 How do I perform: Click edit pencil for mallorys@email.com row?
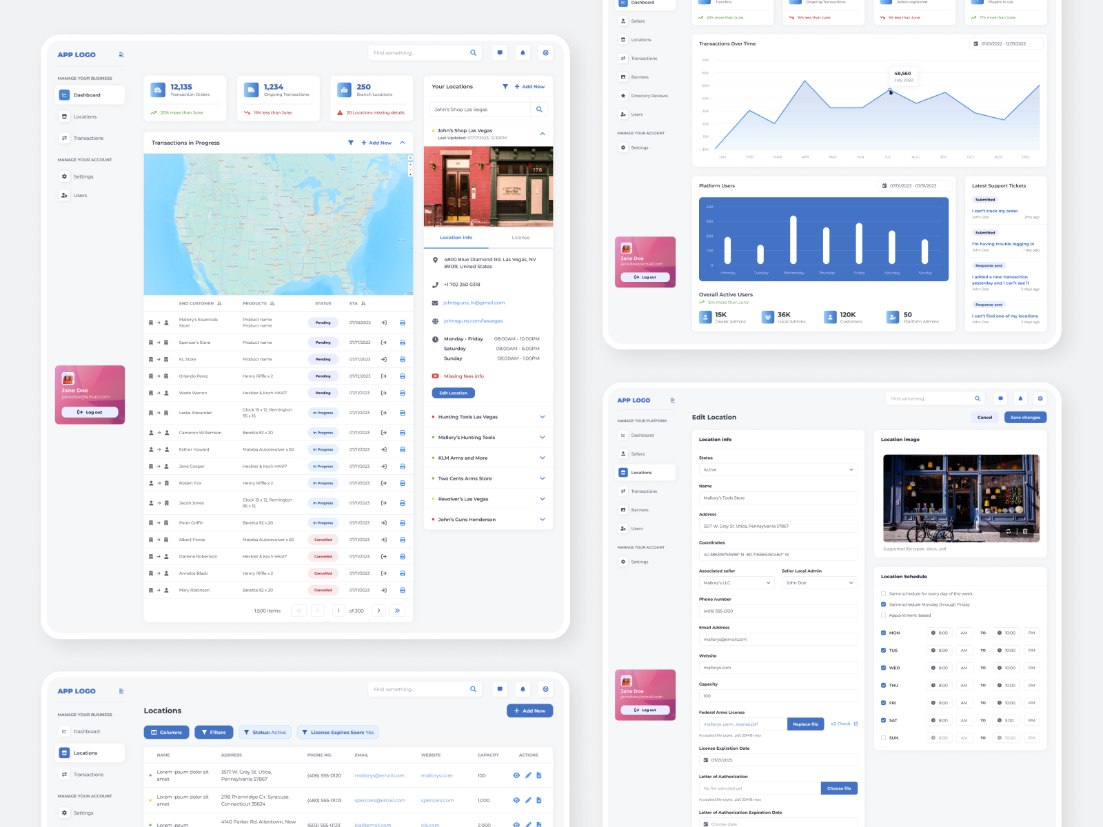(x=528, y=775)
